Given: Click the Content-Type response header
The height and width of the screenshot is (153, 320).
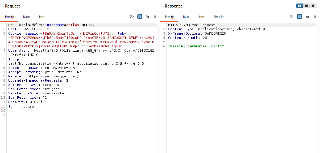Looking at the screenshot, I should [x=216, y=29].
